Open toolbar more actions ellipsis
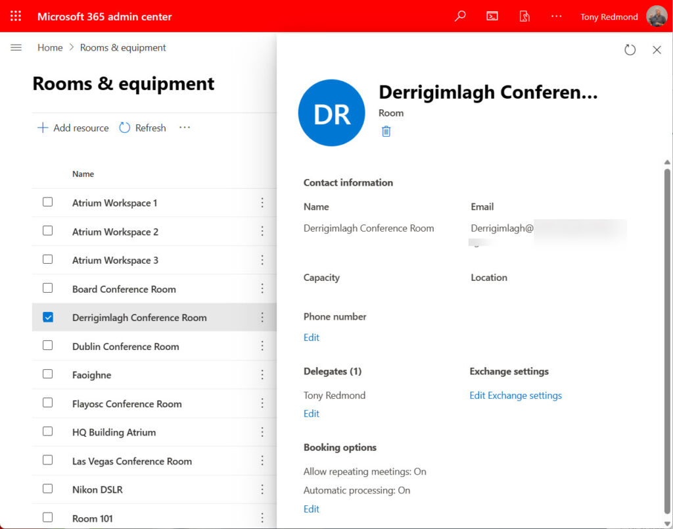Viewport: 673px width, 529px height. (185, 128)
